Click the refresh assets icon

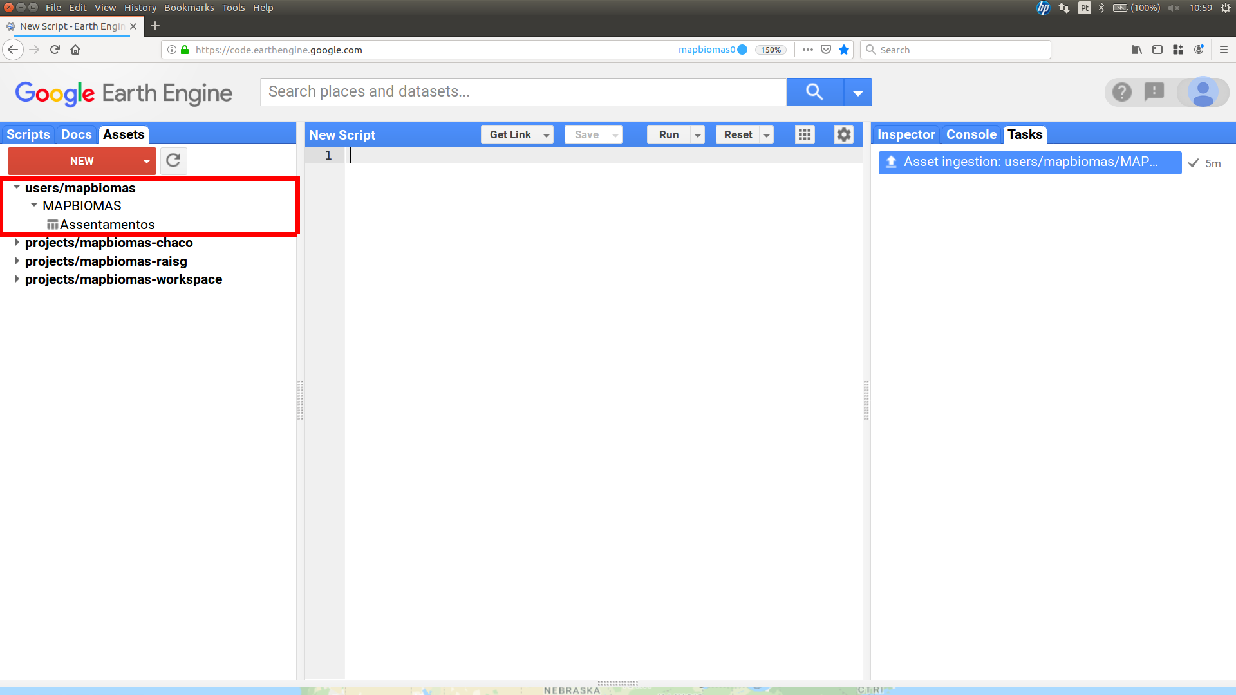(173, 161)
